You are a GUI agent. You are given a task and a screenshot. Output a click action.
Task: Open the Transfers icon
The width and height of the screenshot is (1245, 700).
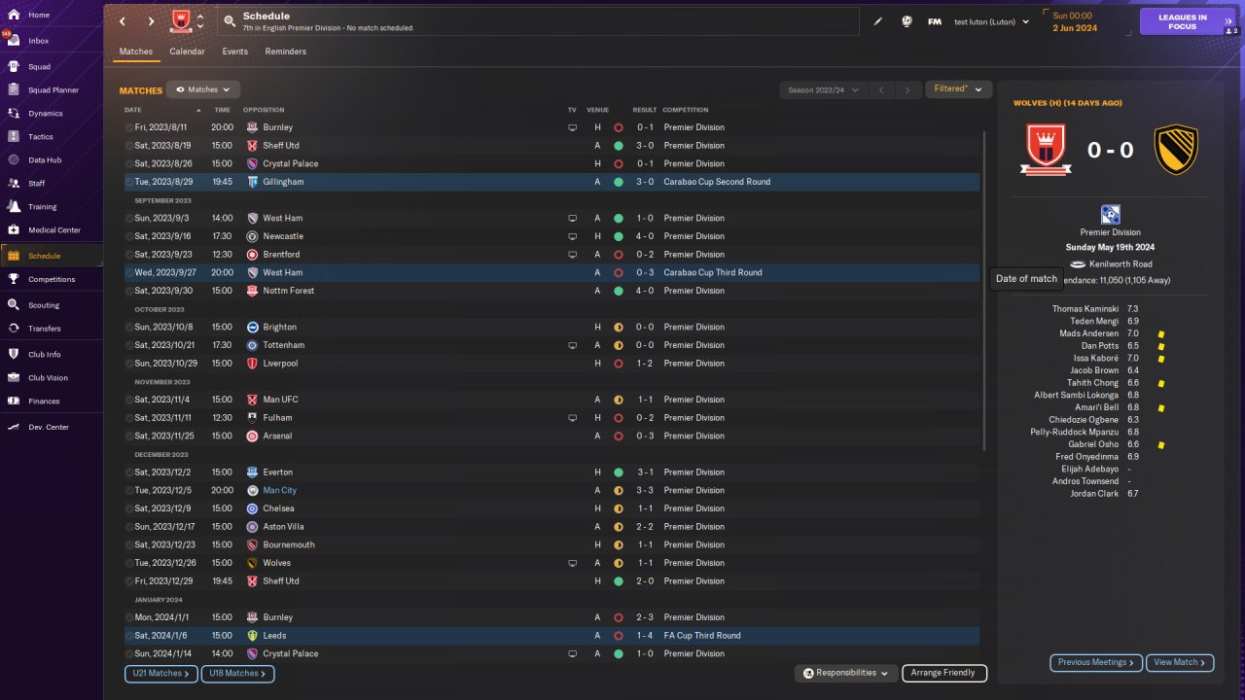coord(14,329)
